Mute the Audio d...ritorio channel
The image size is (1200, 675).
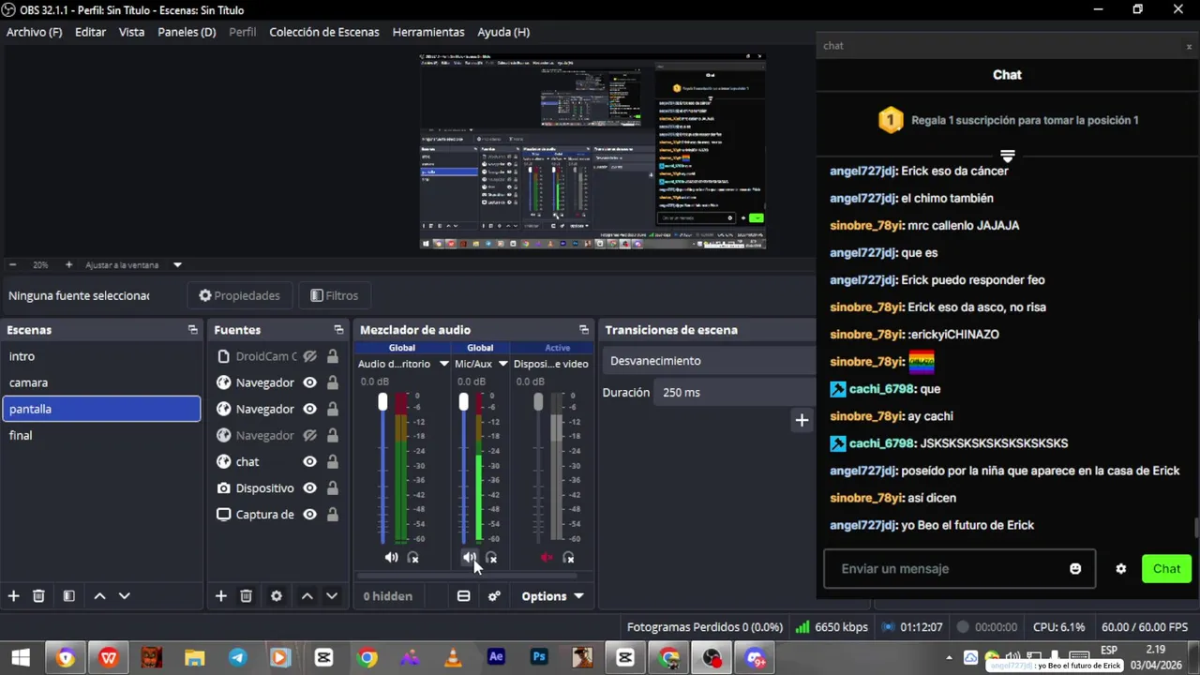click(x=391, y=558)
